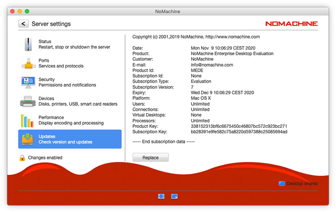
Task: Click the Product Id value MEDE
Action: tap(197, 70)
